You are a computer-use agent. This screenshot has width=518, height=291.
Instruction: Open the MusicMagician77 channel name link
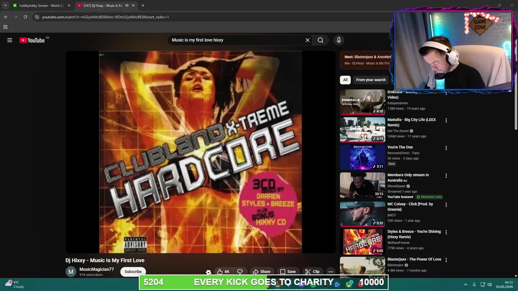point(96,269)
